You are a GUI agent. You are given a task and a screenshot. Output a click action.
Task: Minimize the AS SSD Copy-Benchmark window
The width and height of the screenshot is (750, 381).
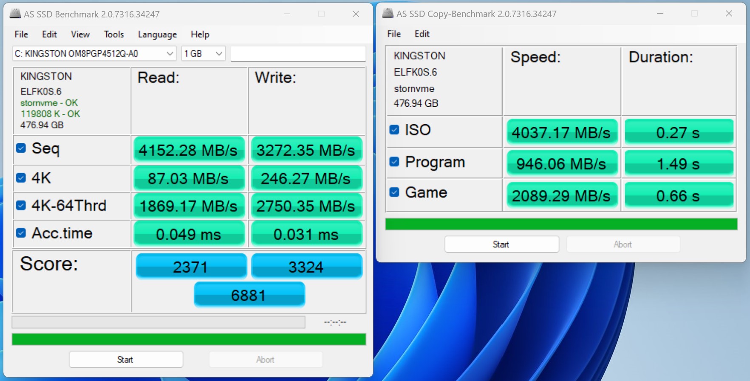coord(660,14)
